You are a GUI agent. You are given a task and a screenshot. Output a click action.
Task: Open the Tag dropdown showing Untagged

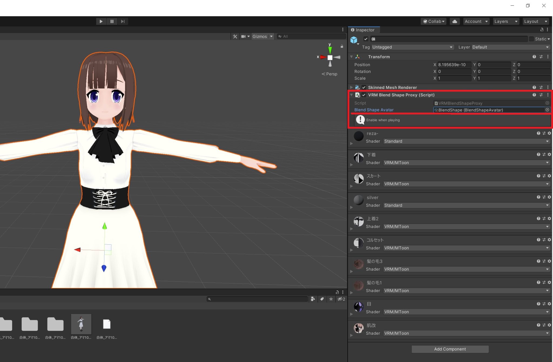[x=412, y=47]
